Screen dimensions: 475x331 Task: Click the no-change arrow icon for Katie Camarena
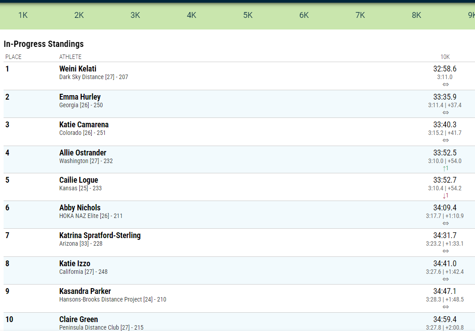point(445,140)
